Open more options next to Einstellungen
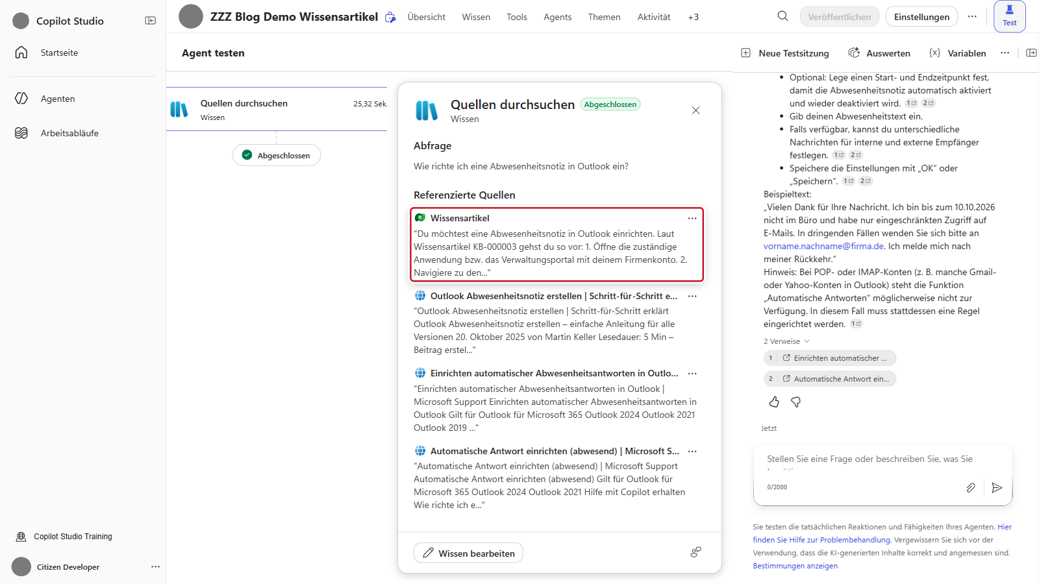1039x584 pixels. click(x=972, y=17)
